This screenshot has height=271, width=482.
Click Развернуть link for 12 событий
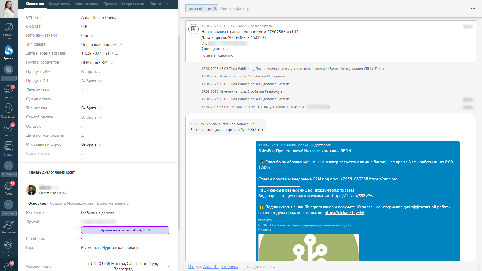tap(276, 76)
